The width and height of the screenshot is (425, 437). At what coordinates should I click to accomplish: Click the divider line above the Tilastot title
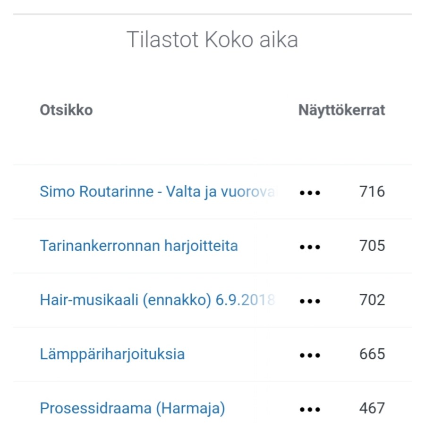point(212,14)
